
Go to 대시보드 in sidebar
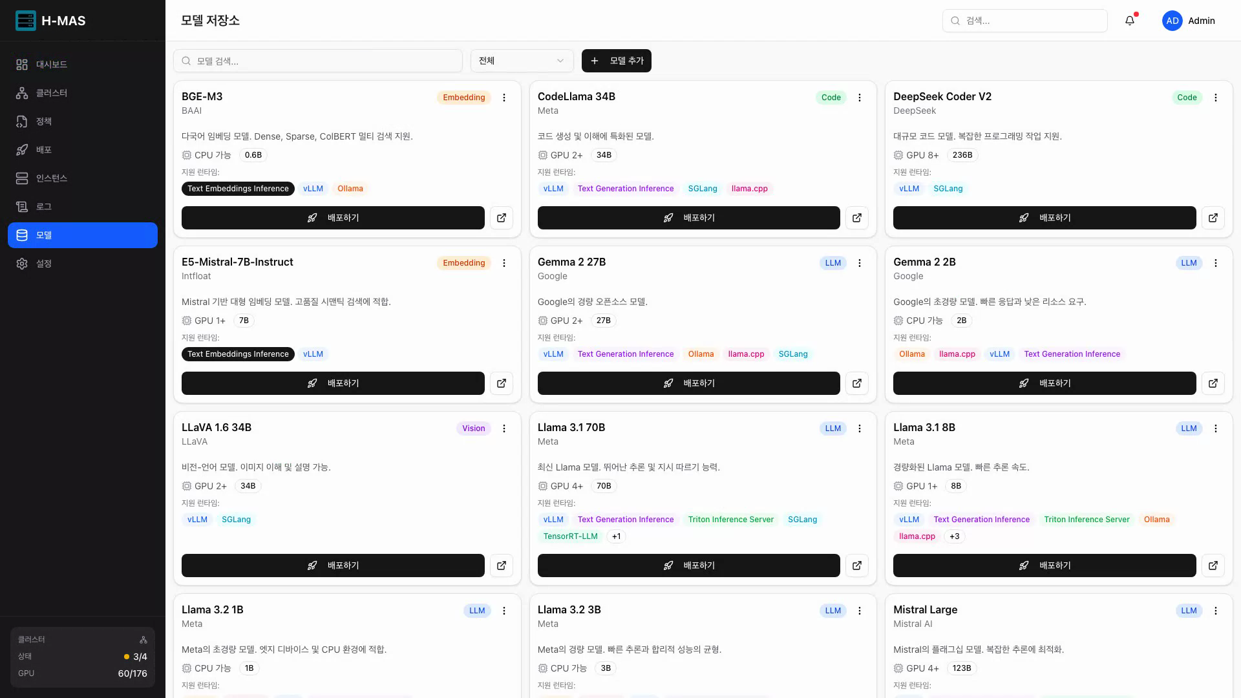[52, 65]
